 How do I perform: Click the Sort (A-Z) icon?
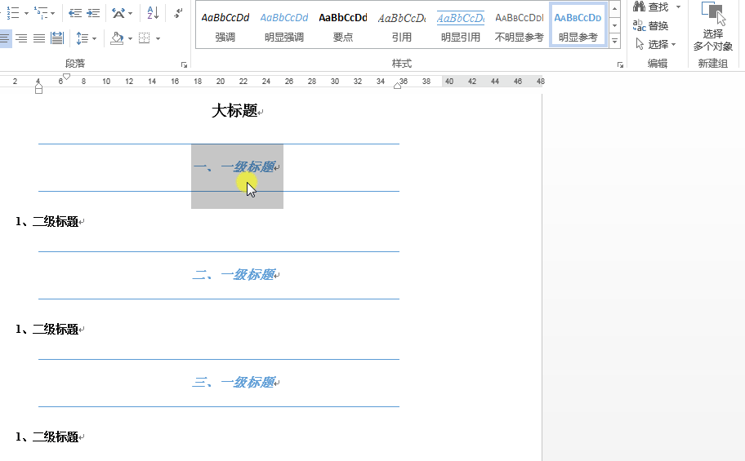click(x=153, y=13)
